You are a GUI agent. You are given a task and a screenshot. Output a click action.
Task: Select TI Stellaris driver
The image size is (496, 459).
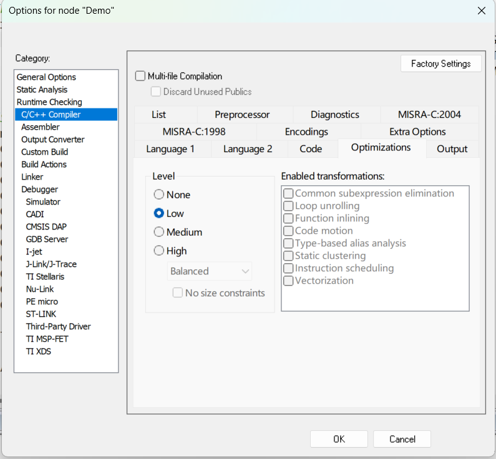click(x=66, y=277)
